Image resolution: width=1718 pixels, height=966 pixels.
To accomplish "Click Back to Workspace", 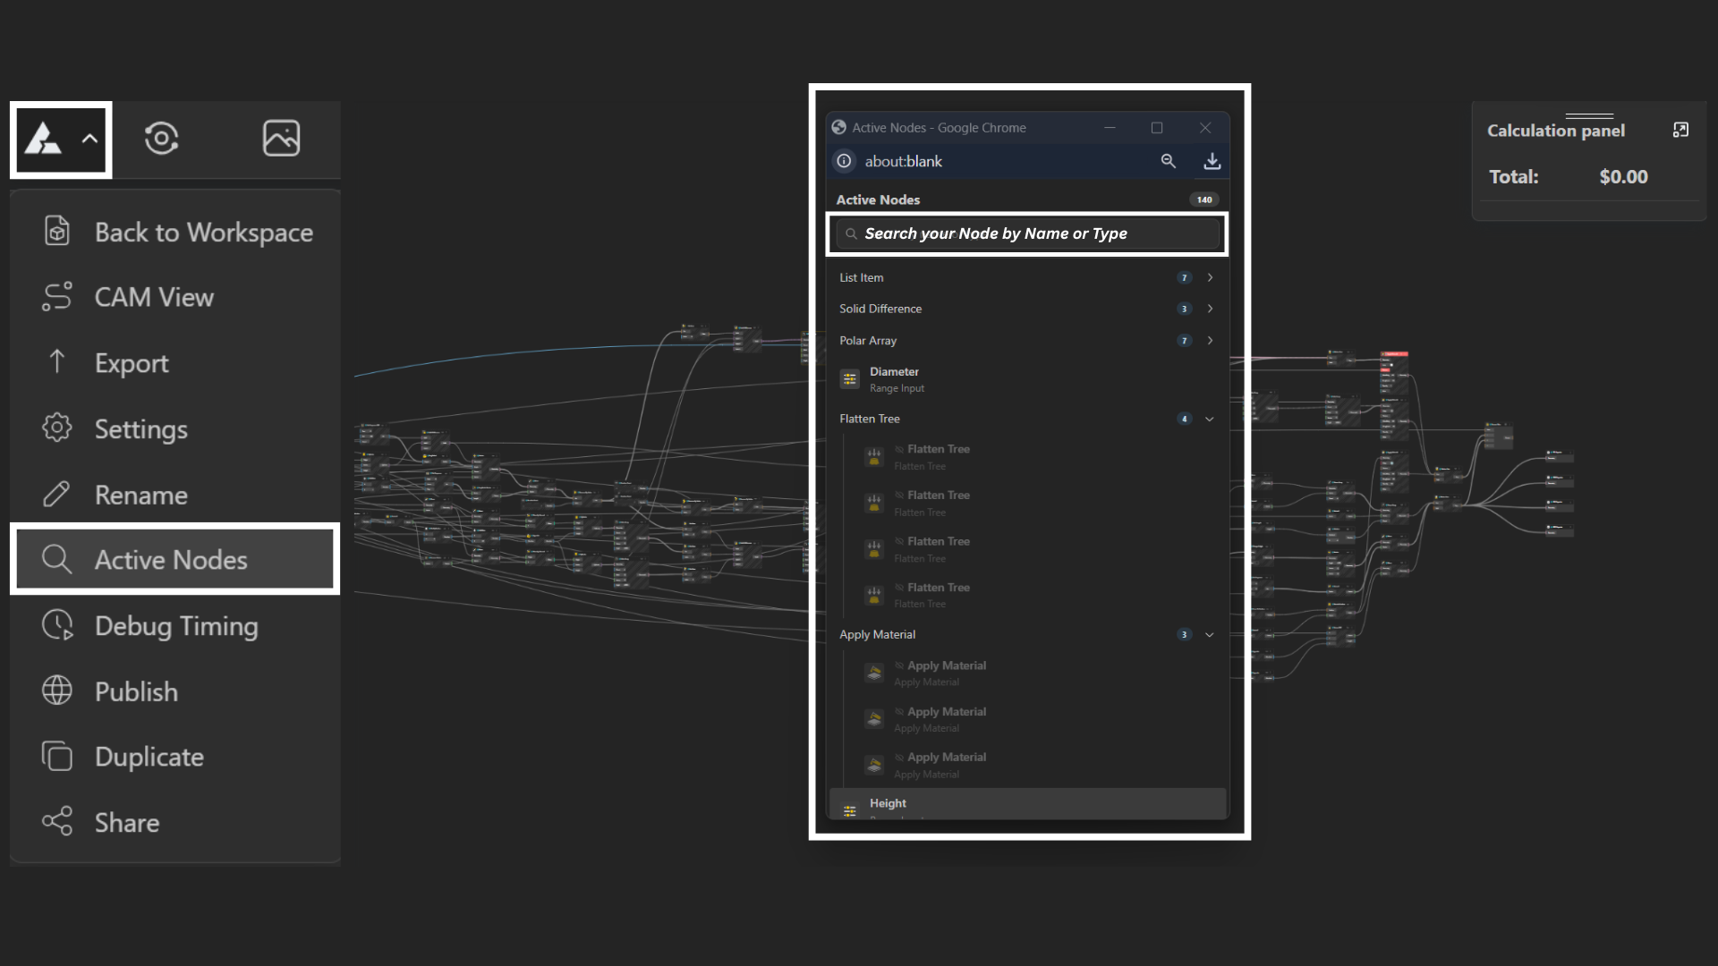I will [203, 233].
